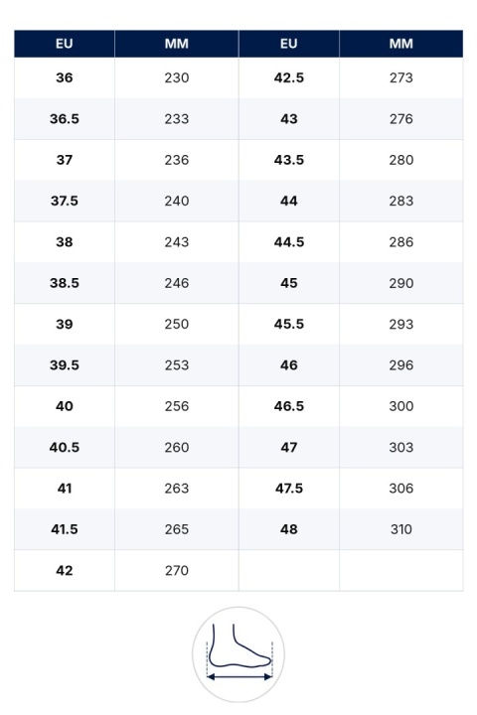Select the EU size 37.5 row
Viewport: 477px width, 715px height.
pyautogui.click(x=126, y=201)
